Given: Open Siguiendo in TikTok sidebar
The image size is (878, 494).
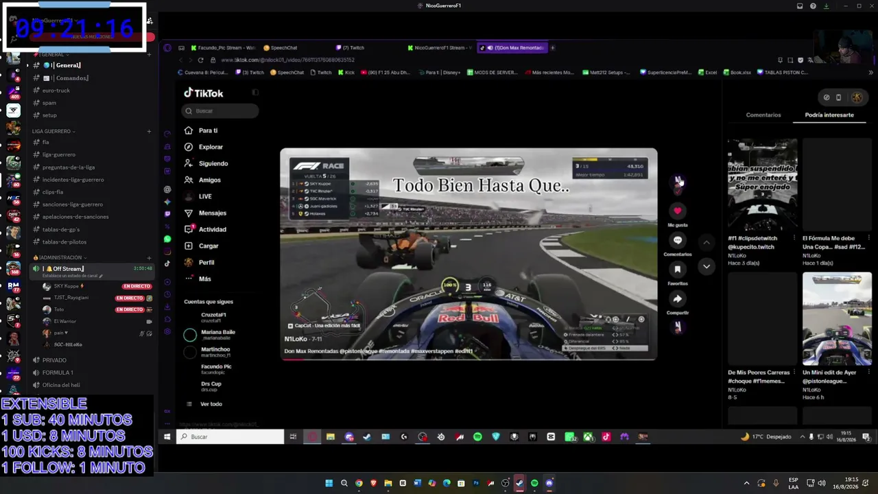Looking at the screenshot, I should (x=206, y=163).
